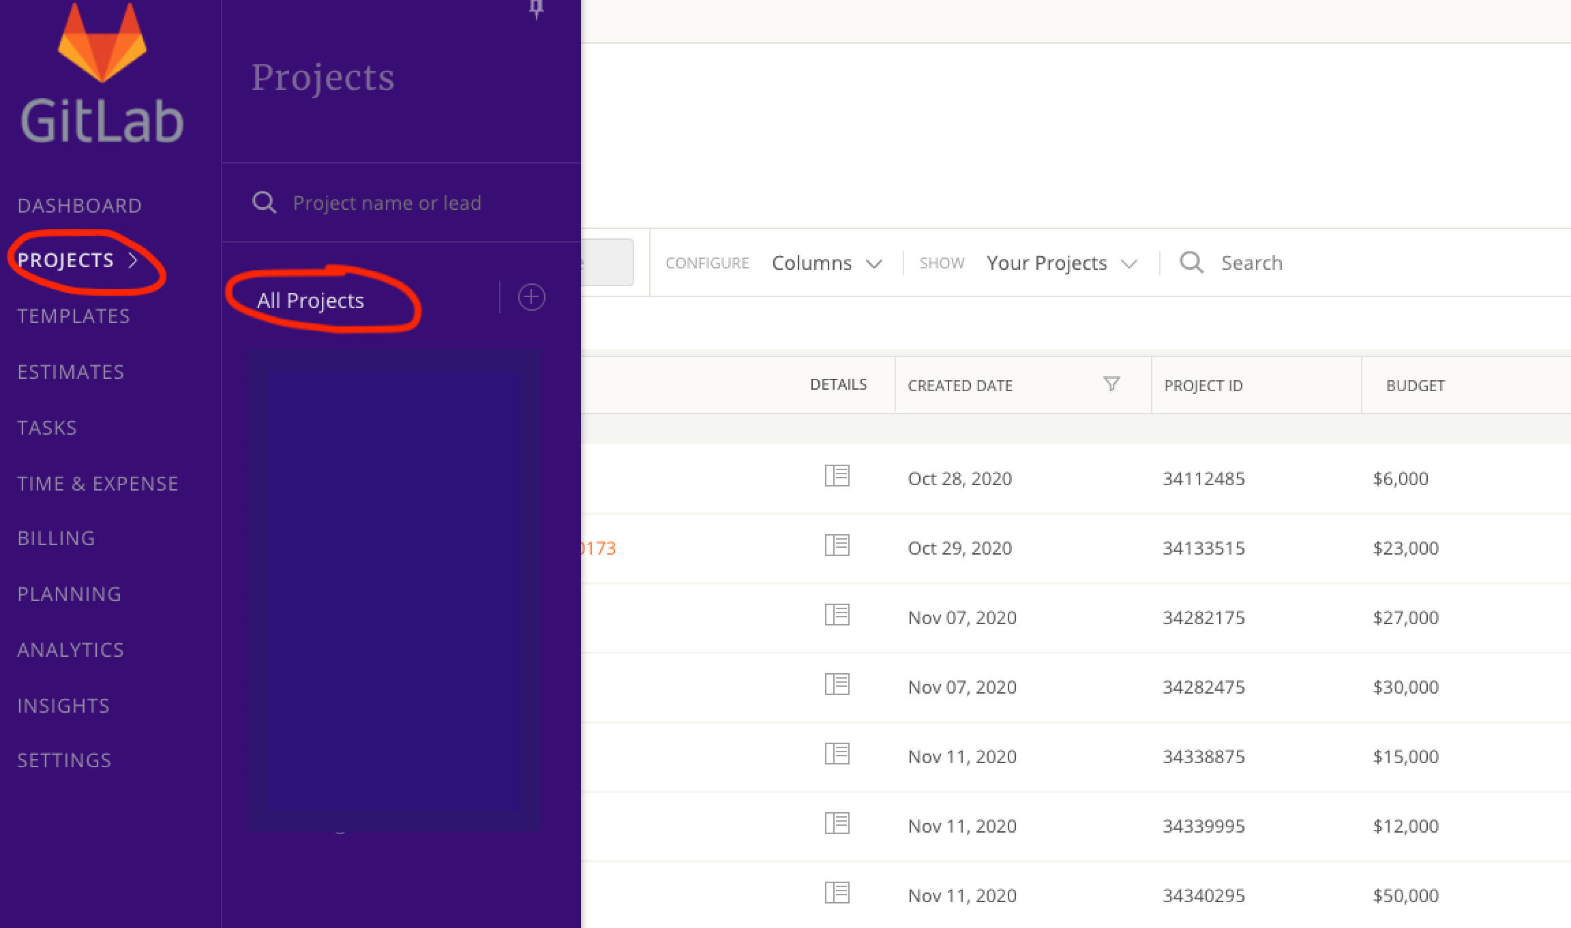1571x928 pixels.
Task: Sort by the BUDGET column header
Action: coord(1415,386)
